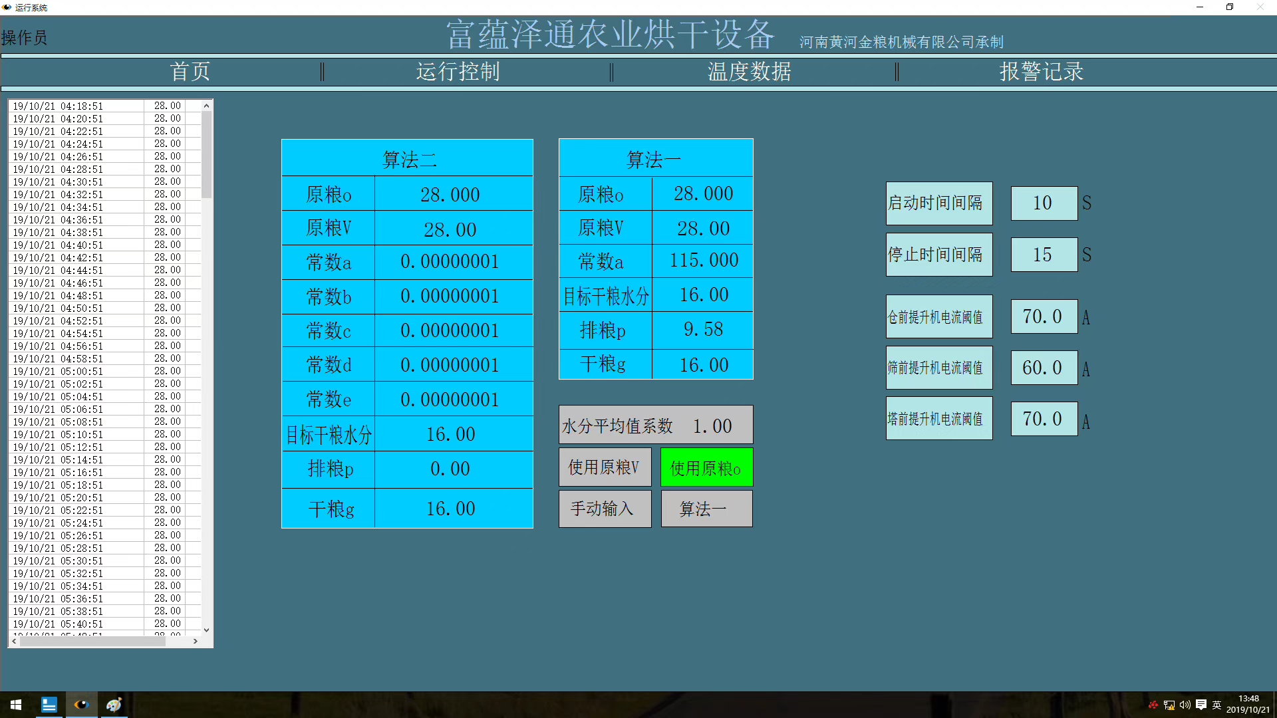Click the 英 input method indicator

pos(1216,705)
